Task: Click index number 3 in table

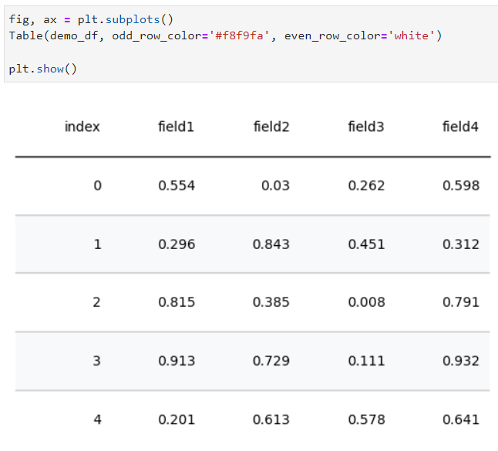Action: click(97, 361)
